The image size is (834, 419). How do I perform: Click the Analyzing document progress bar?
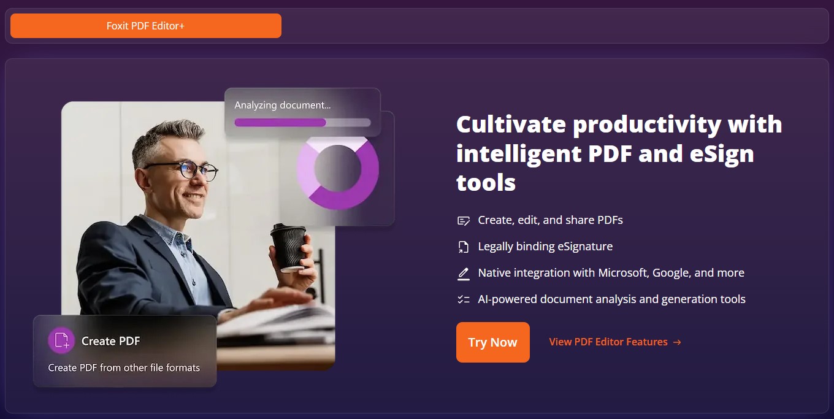302,123
